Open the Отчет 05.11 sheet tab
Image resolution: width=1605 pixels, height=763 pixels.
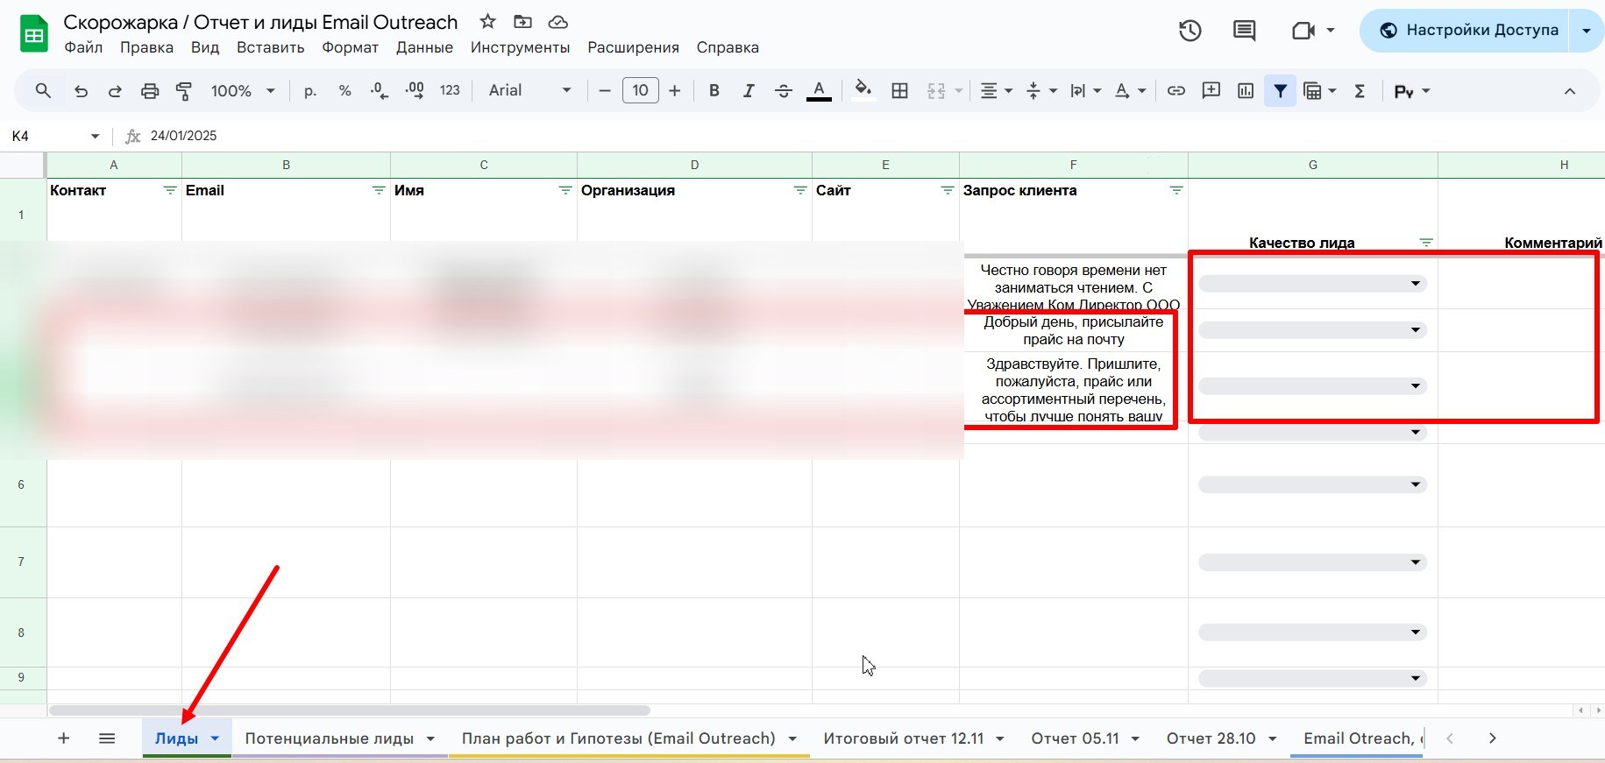click(1075, 738)
